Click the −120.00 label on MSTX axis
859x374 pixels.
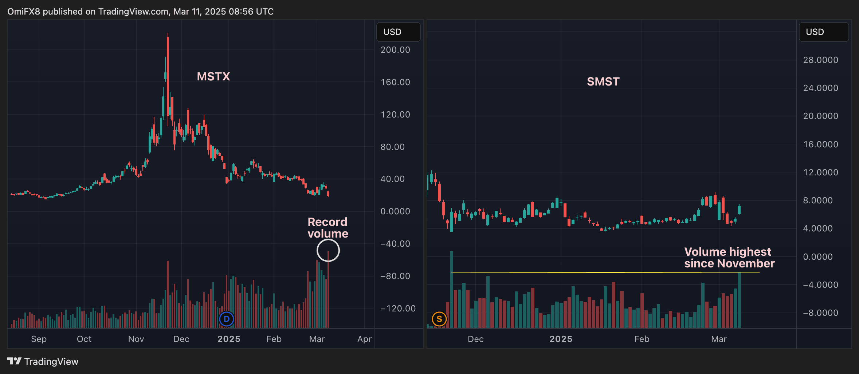click(x=398, y=309)
